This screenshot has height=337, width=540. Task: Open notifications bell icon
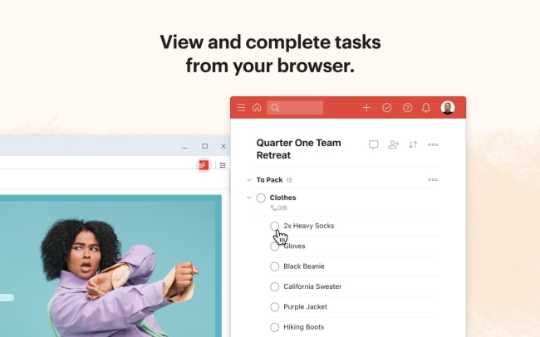click(x=426, y=108)
